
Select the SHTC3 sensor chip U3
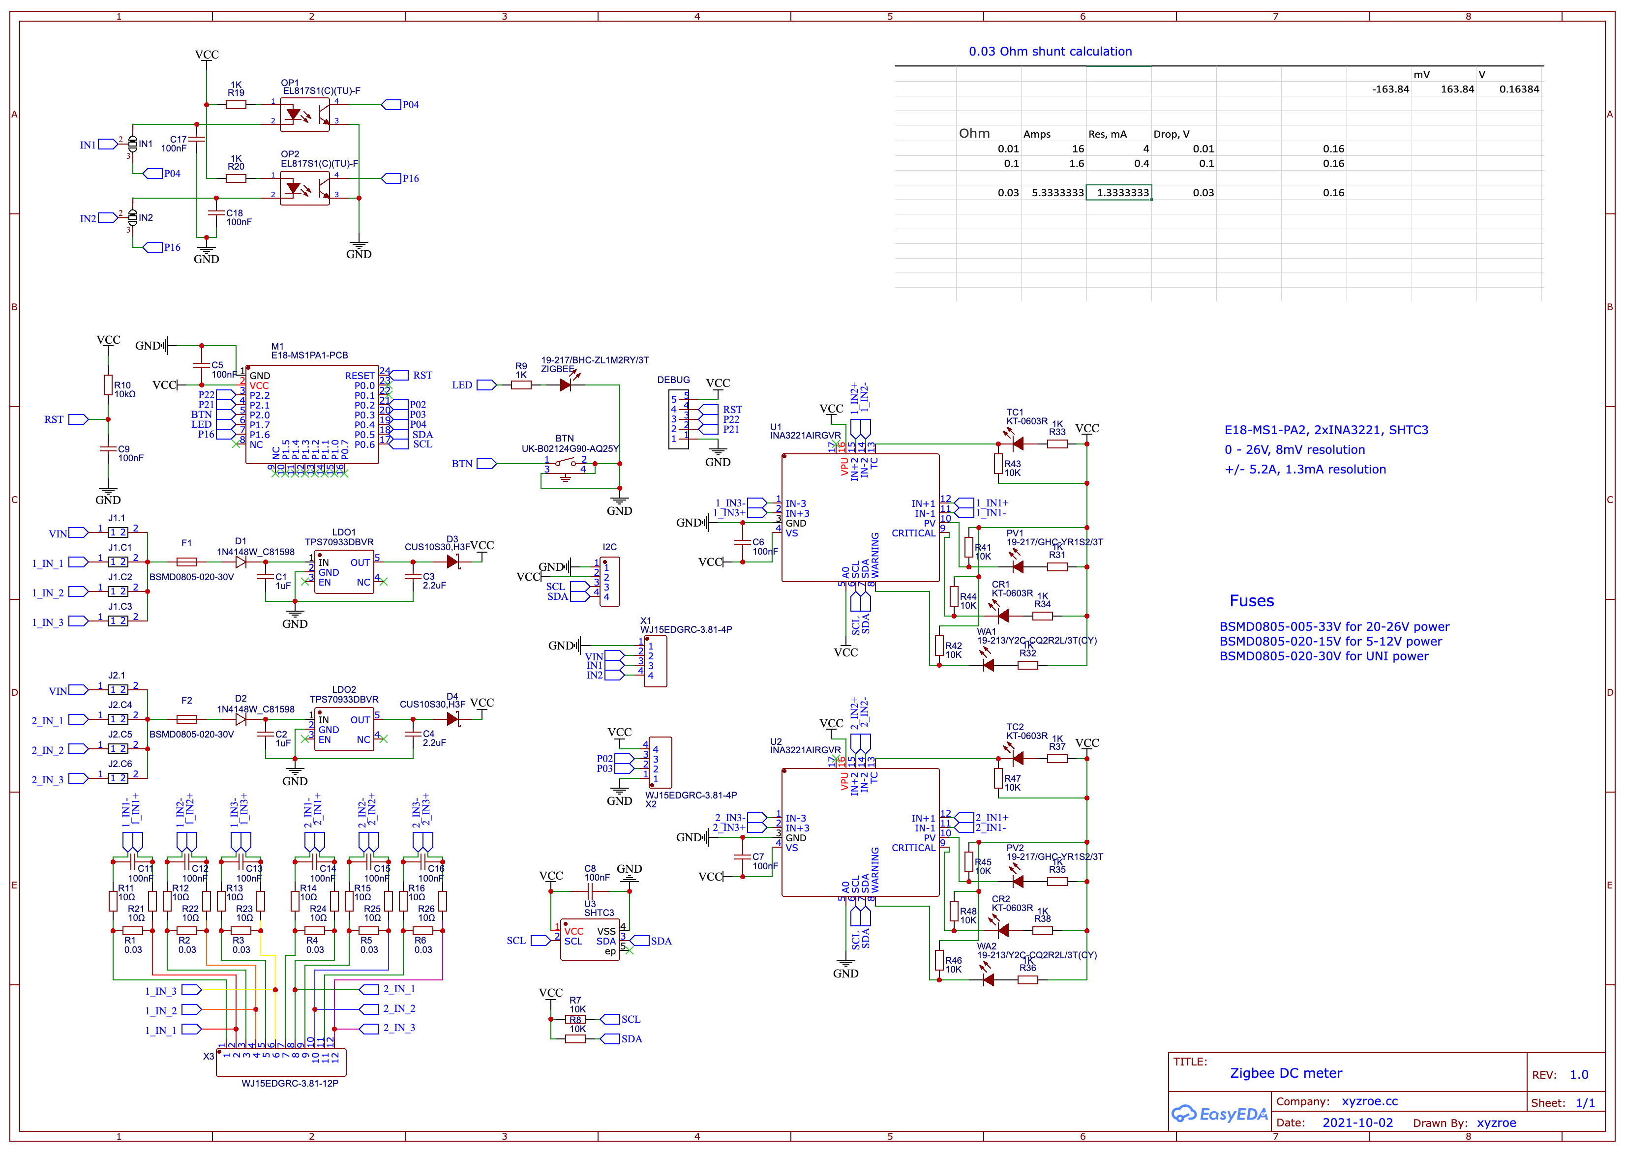tap(590, 940)
